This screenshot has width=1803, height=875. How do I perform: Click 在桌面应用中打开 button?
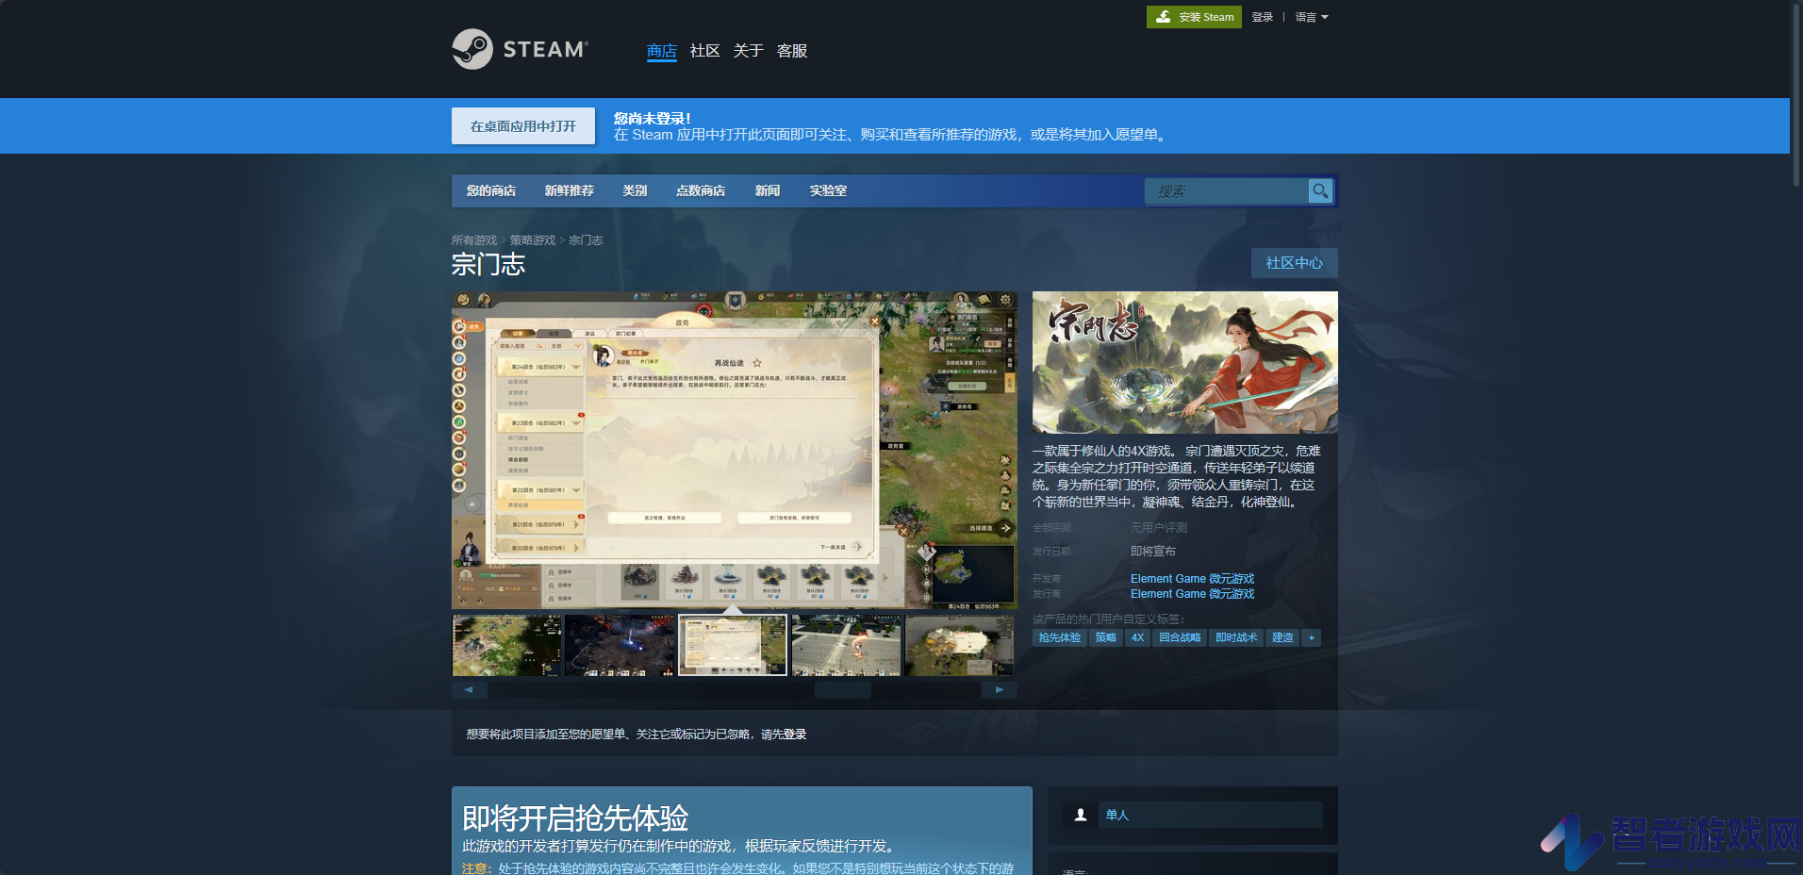pyautogui.click(x=523, y=126)
